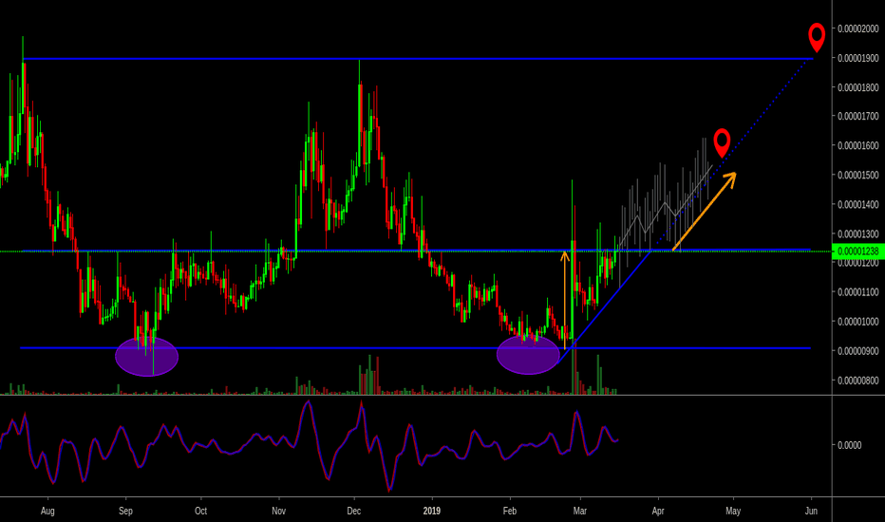Select the vertical orange arrow before March

564,300
